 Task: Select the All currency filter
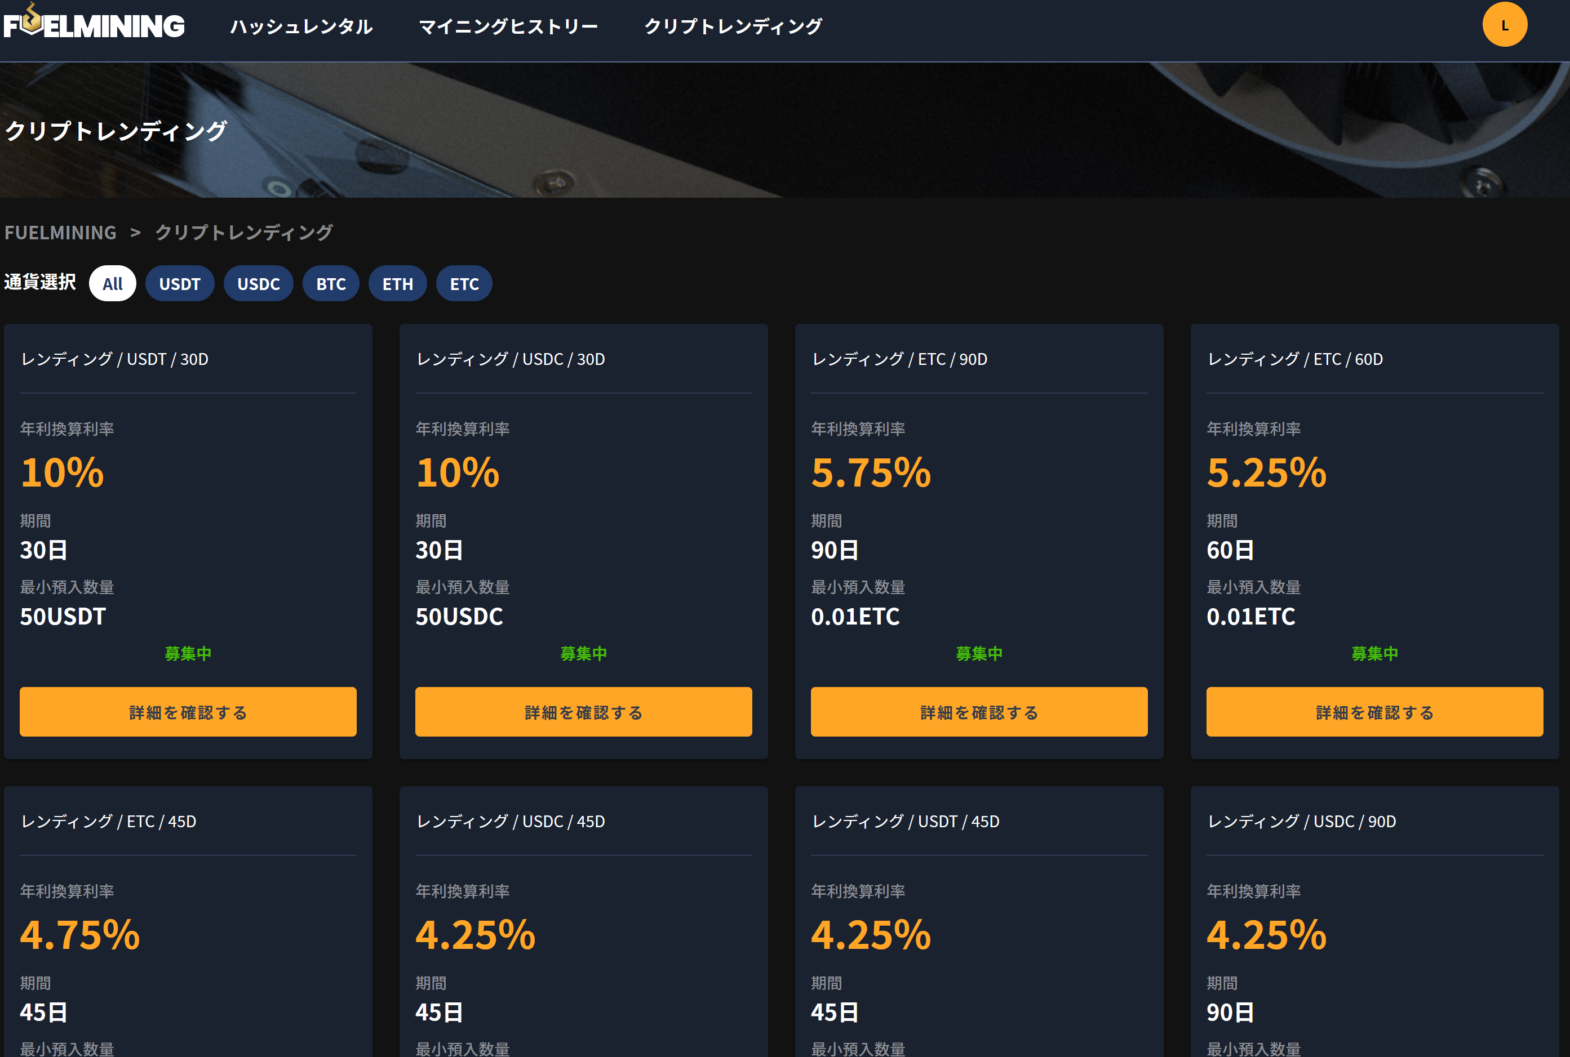point(112,284)
